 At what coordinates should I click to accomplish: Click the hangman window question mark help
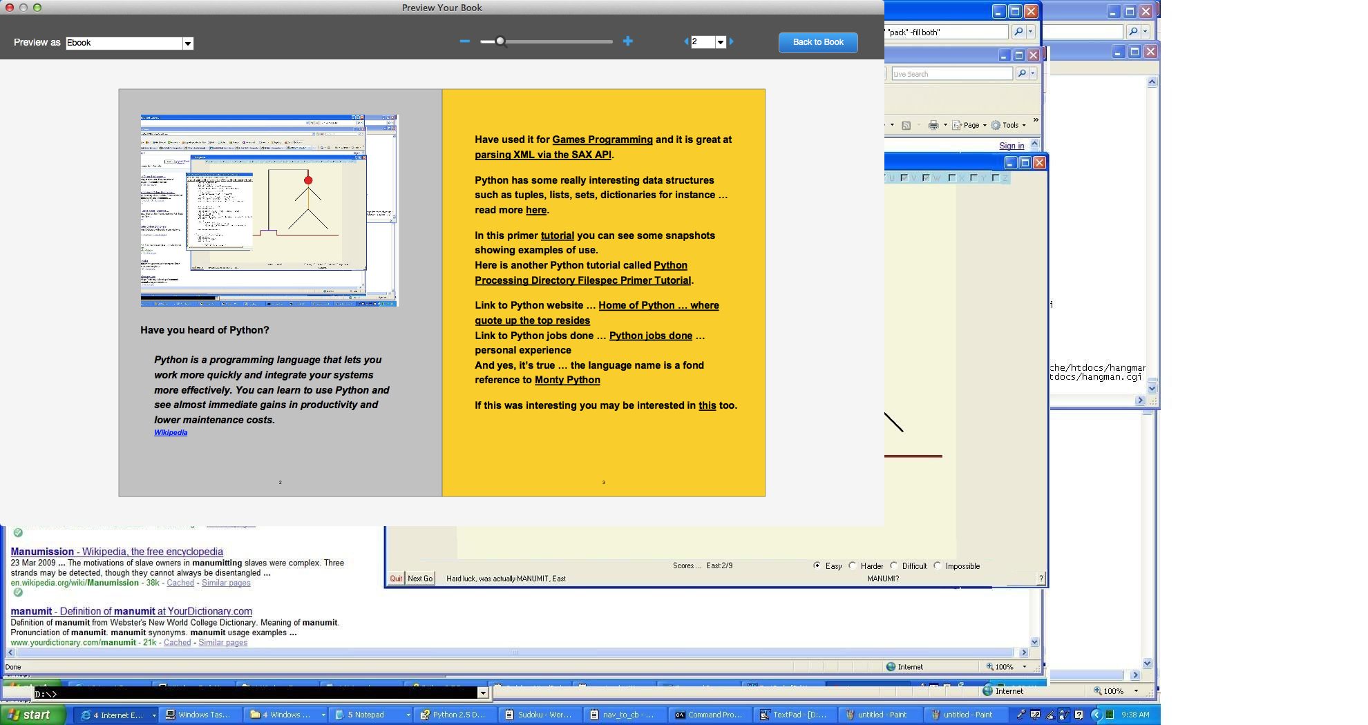click(1041, 579)
